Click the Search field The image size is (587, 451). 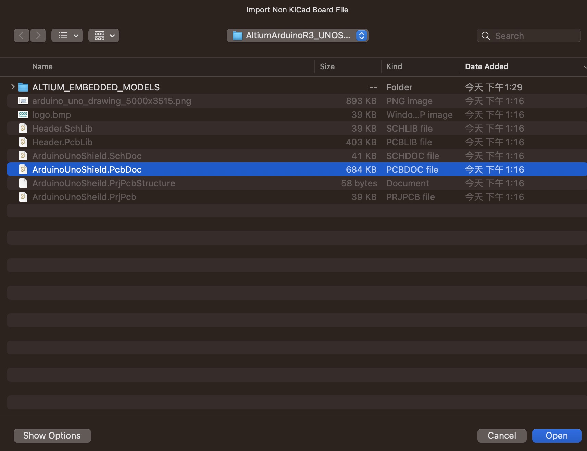tap(528, 36)
